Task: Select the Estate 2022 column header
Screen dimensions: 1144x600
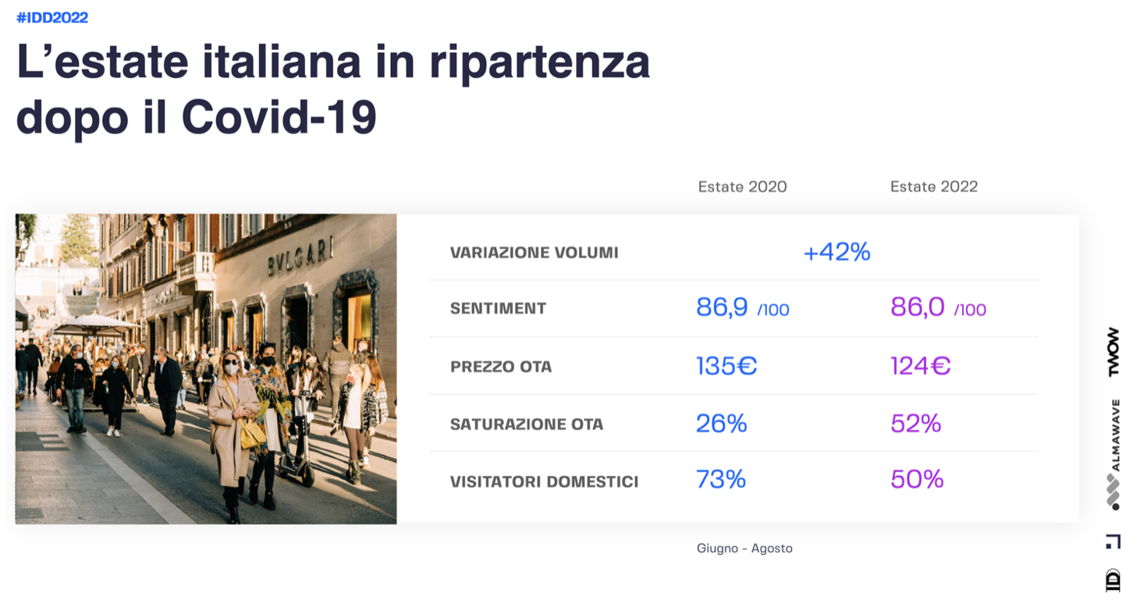Action: (933, 186)
